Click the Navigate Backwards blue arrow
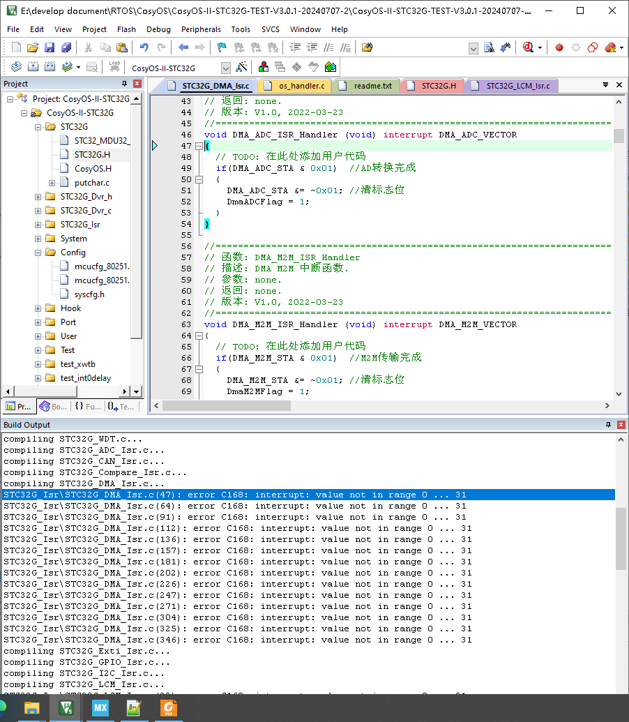The height and width of the screenshot is (722, 629). [183, 47]
